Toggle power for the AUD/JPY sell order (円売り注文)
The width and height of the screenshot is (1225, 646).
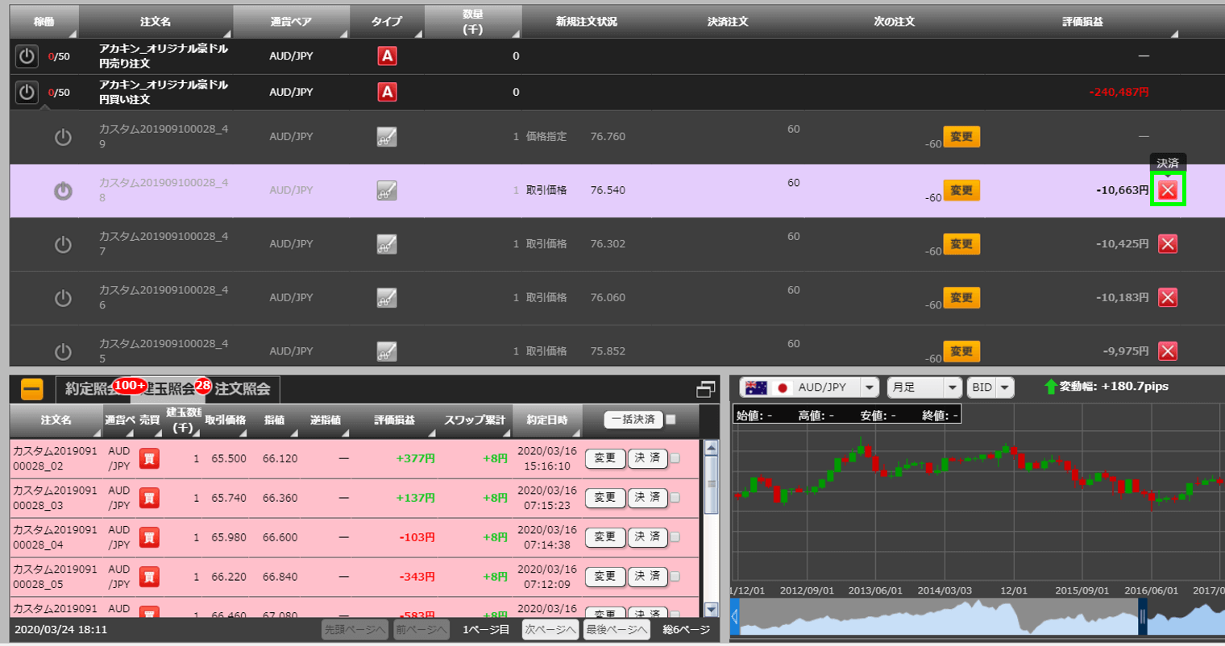click(27, 56)
